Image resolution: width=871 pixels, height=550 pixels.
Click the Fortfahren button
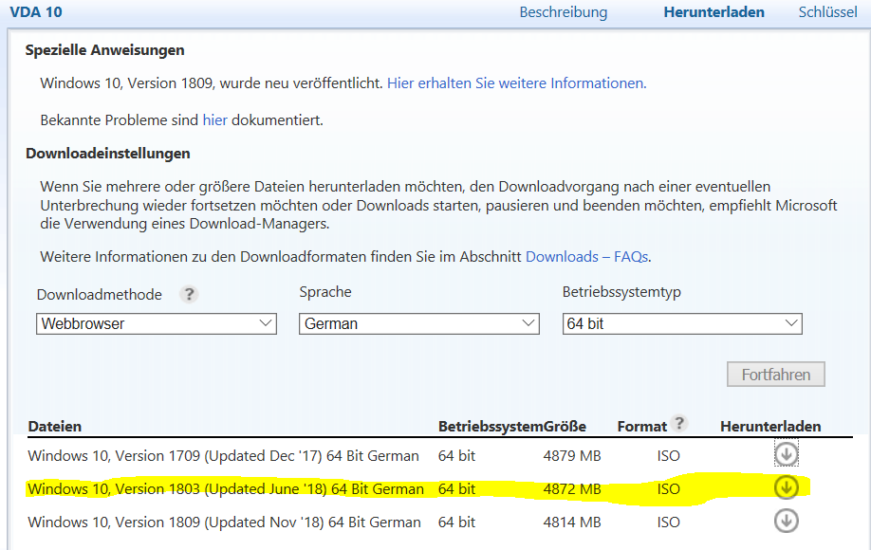[x=775, y=375]
